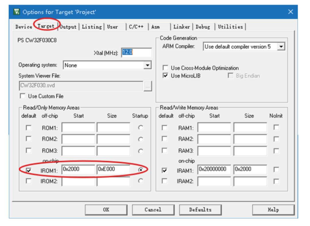Click the PS CW32F030C8 device label
310x226 pixels.
tap(37, 41)
